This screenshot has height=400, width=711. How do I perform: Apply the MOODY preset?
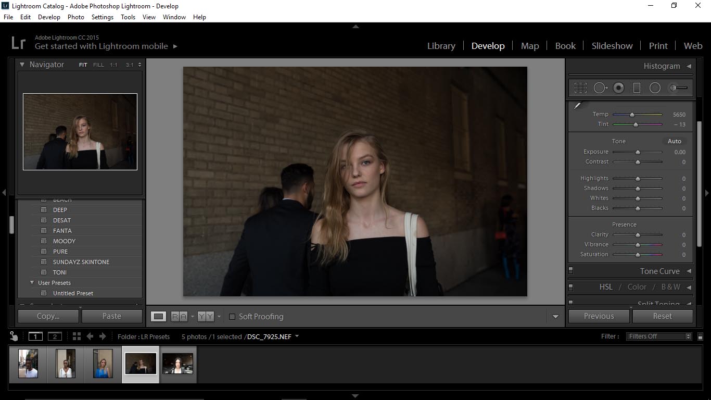pos(64,241)
